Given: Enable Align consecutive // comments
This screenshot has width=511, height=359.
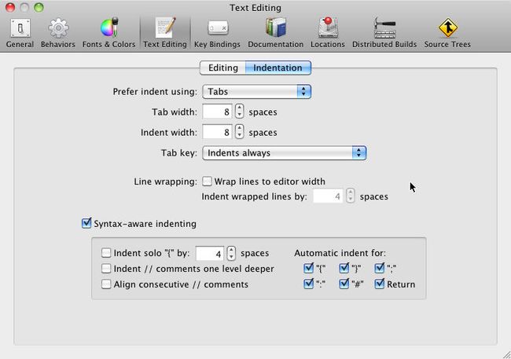Looking at the screenshot, I should (106, 284).
